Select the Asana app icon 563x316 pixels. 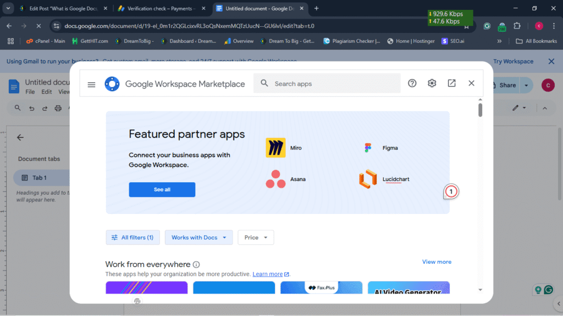click(275, 179)
